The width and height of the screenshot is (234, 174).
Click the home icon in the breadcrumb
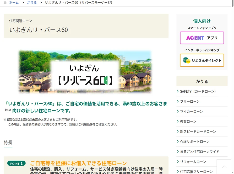pyautogui.click(x=5, y=3)
